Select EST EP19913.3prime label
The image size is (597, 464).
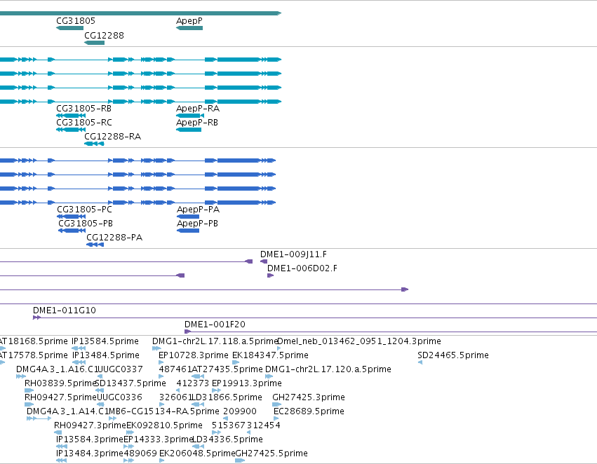pyautogui.click(x=247, y=383)
